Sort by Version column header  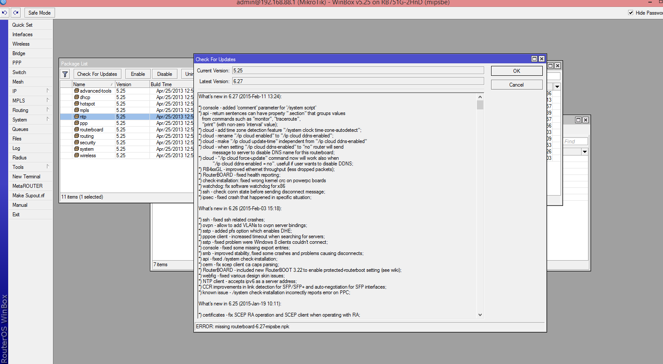tap(132, 84)
